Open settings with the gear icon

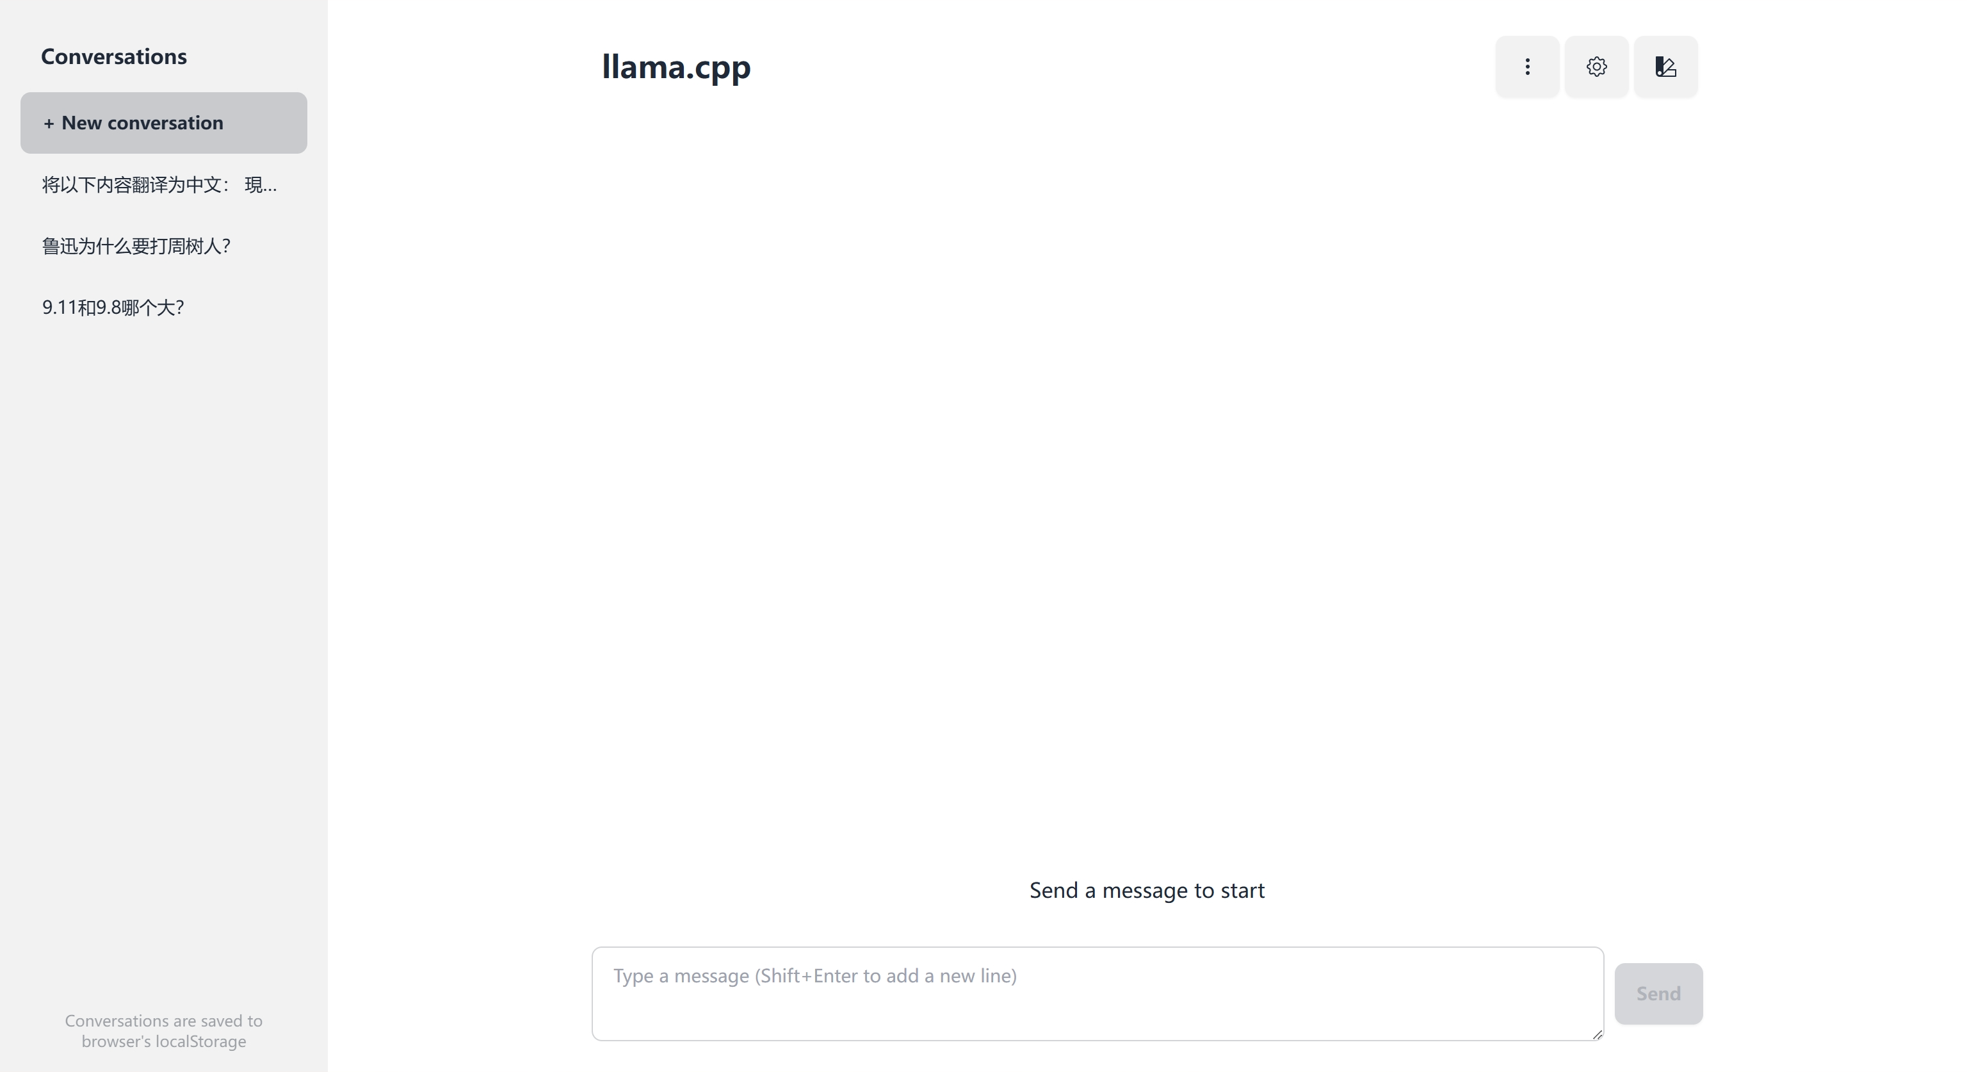point(1596,67)
